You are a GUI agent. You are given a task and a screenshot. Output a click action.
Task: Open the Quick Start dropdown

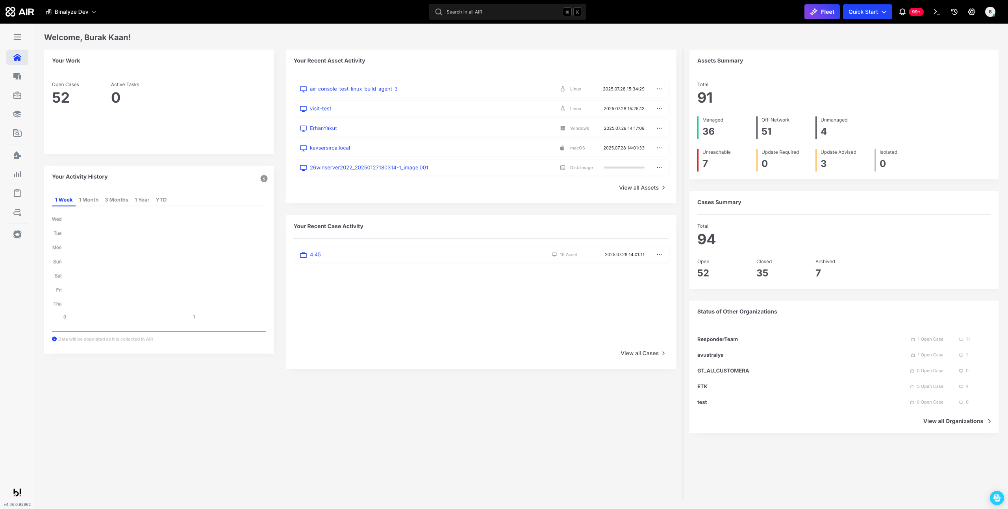867,12
